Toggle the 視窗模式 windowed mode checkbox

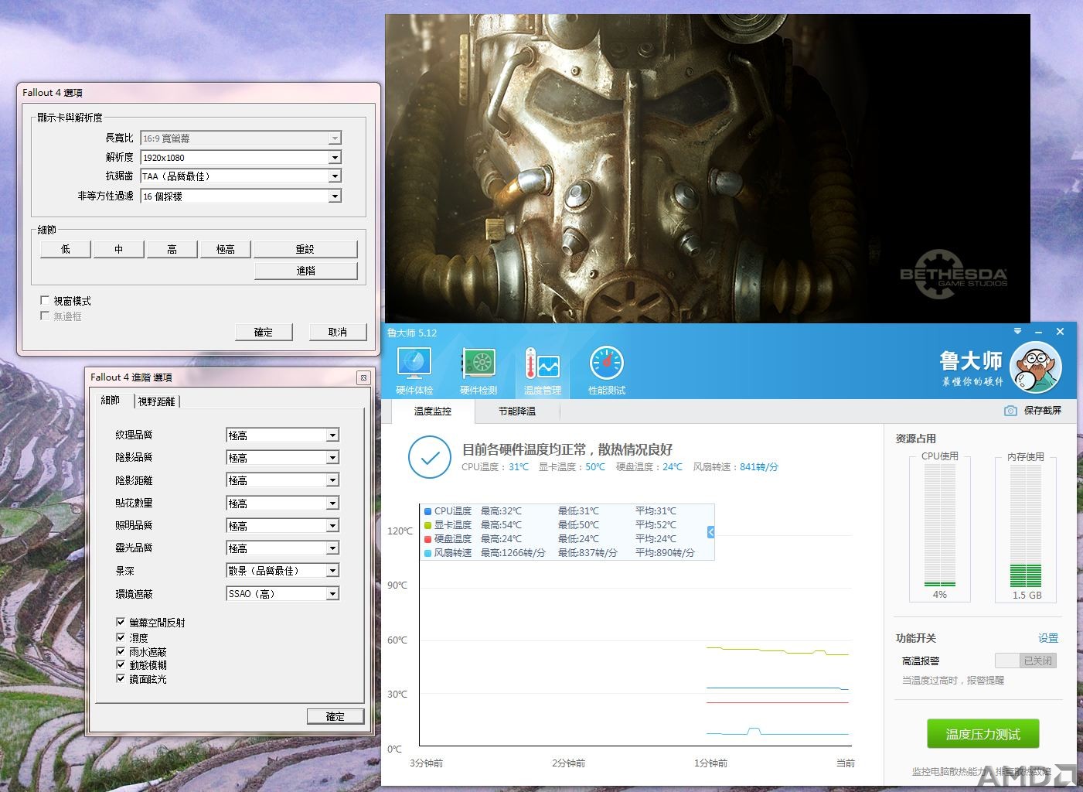pyautogui.click(x=45, y=301)
